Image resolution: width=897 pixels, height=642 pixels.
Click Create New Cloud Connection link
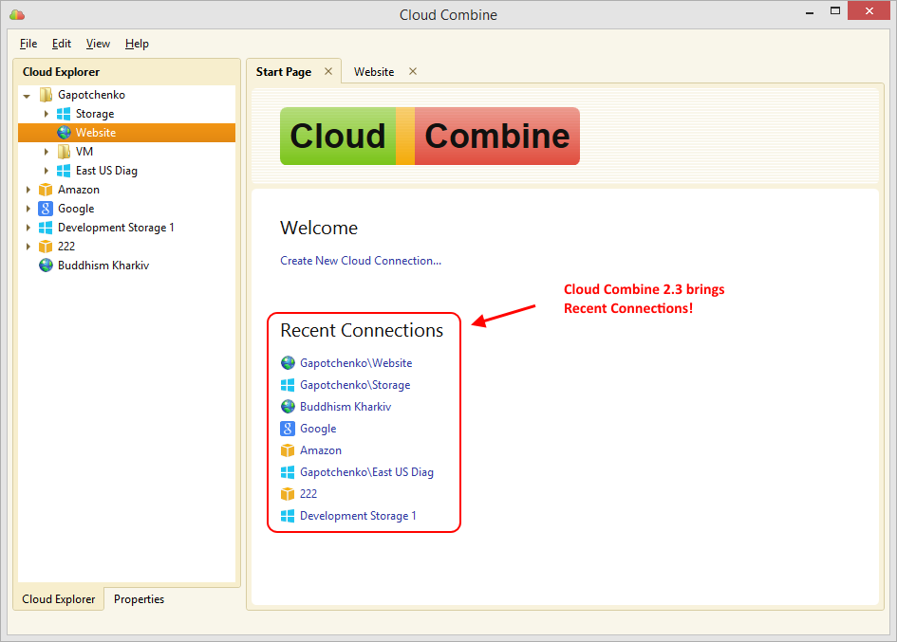click(x=361, y=261)
